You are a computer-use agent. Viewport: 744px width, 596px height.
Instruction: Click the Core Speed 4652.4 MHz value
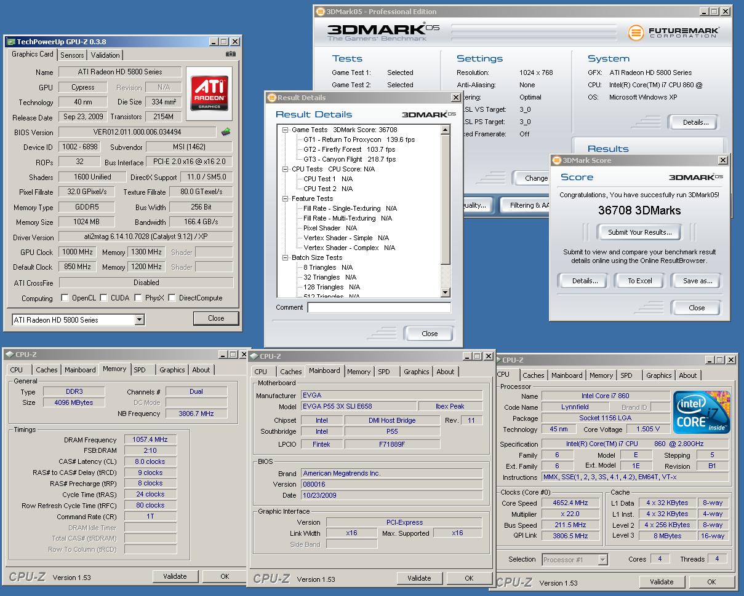coord(570,503)
